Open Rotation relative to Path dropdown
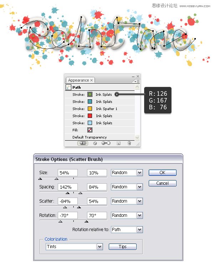The image size is (214, 267). click(x=127, y=230)
